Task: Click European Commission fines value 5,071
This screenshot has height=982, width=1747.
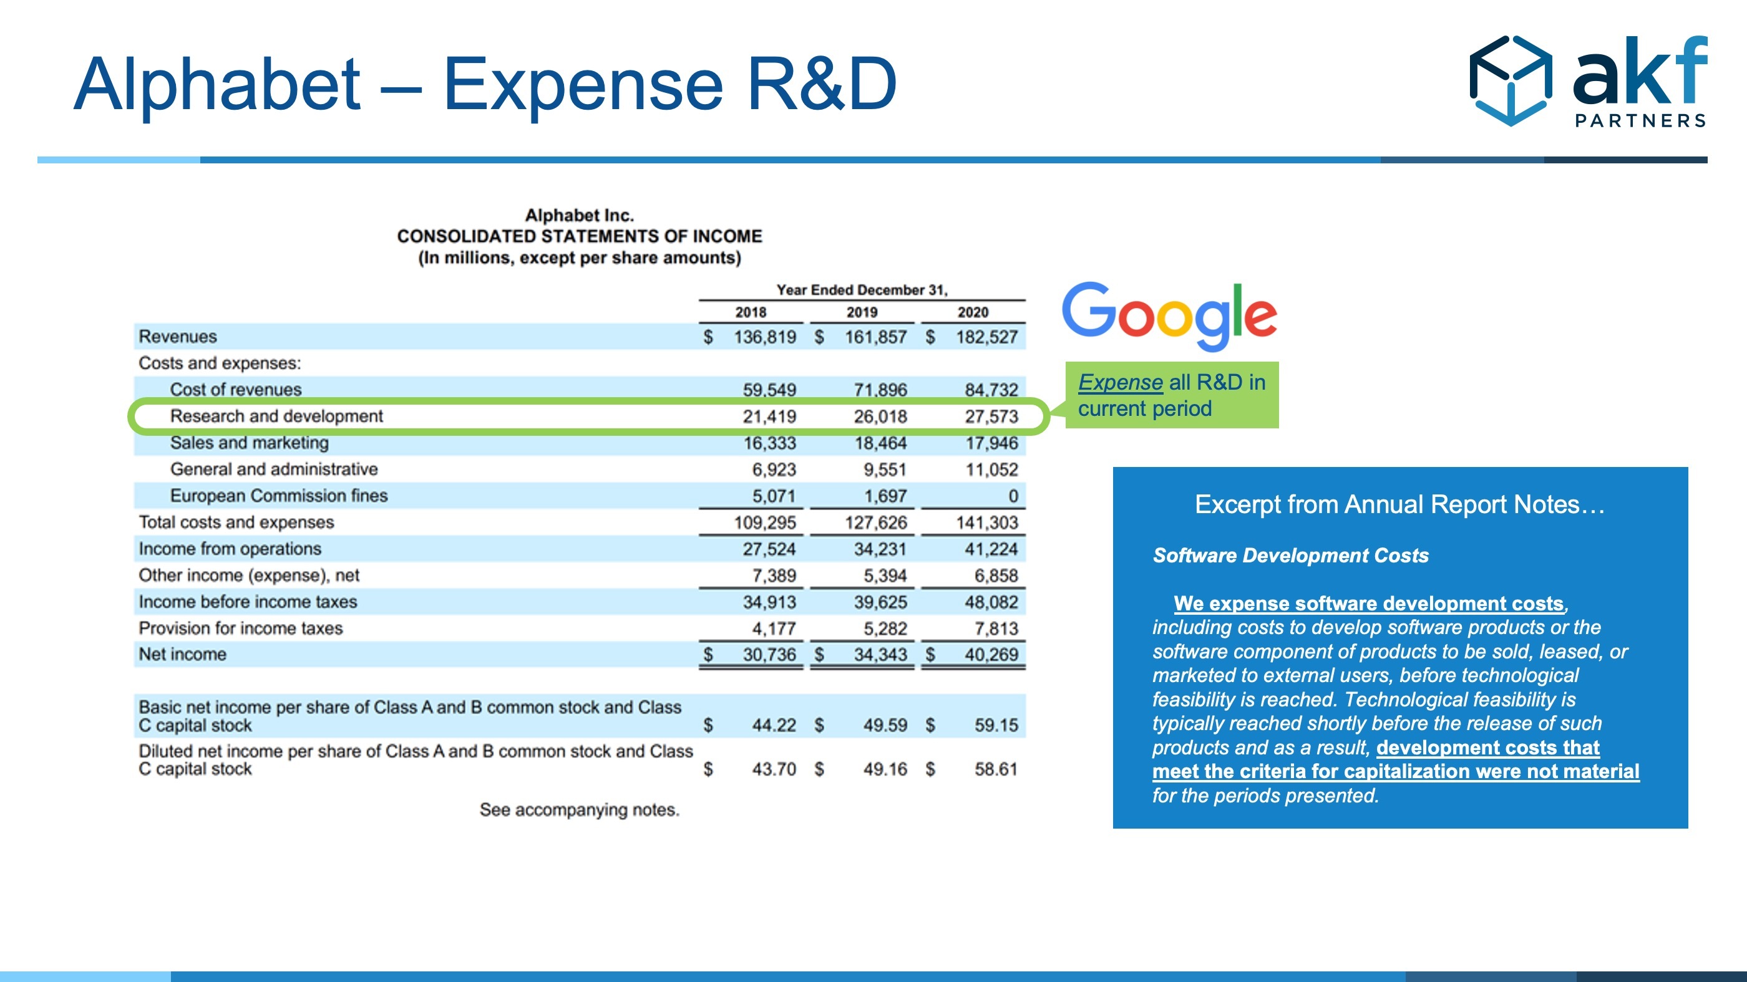Action: point(774,496)
